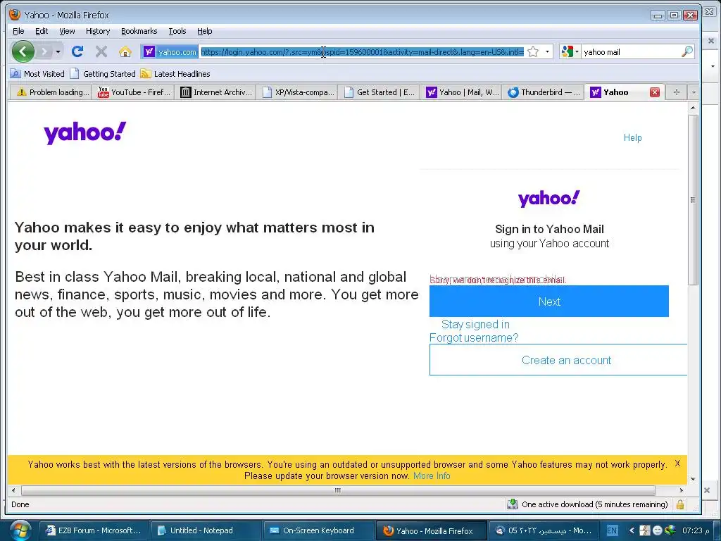Screen dimensions: 721x541
Task: Click the yahoo.com site identity button
Action: (x=170, y=52)
